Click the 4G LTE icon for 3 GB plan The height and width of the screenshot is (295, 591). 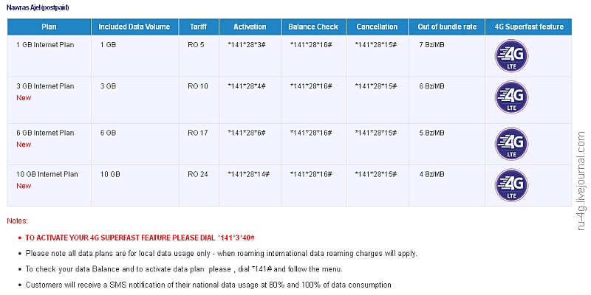click(x=511, y=100)
